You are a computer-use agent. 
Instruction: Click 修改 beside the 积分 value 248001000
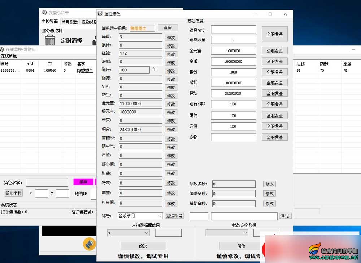coord(171,130)
